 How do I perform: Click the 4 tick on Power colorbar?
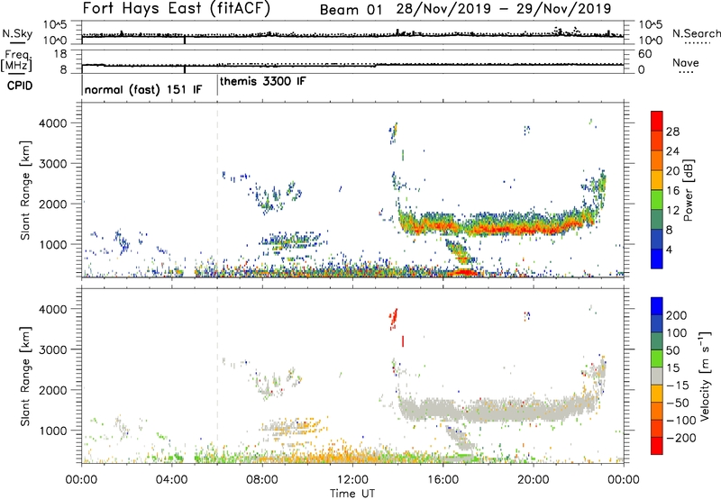tap(670, 249)
